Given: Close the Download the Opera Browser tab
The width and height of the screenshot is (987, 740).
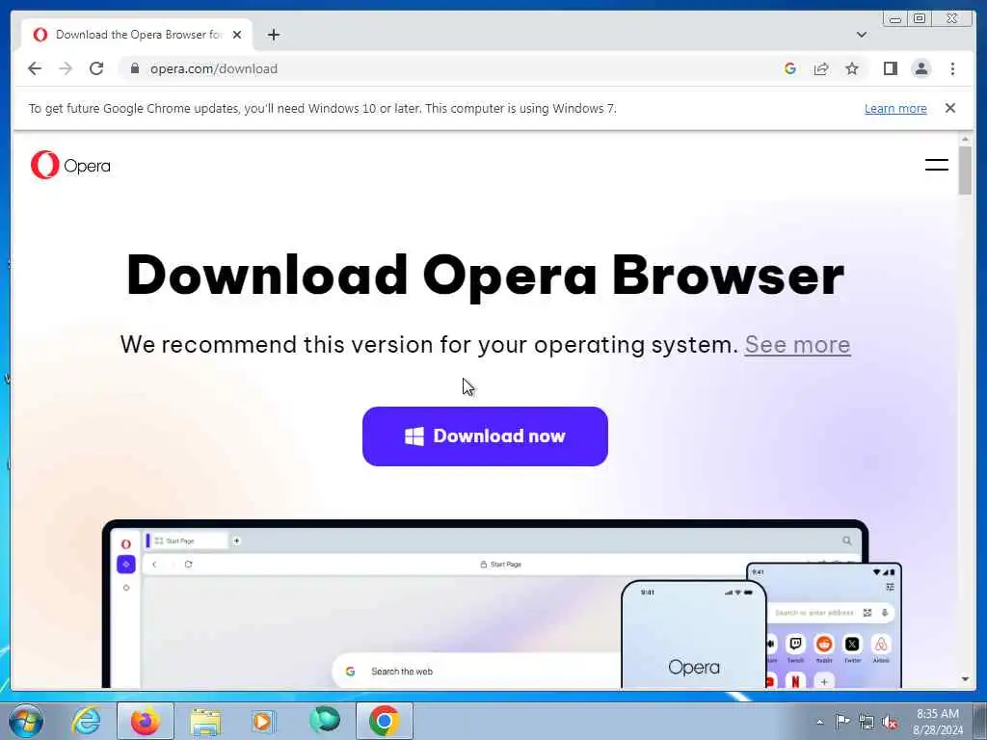Looking at the screenshot, I should click(x=237, y=35).
